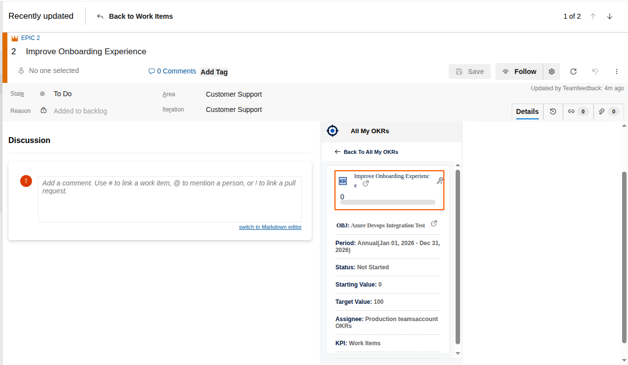Open more actions ellipsis menu
The width and height of the screenshot is (628, 365).
pos(617,72)
